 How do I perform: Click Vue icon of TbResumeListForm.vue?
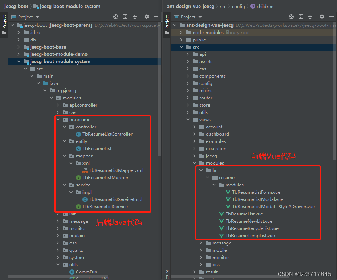tap(228, 192)
